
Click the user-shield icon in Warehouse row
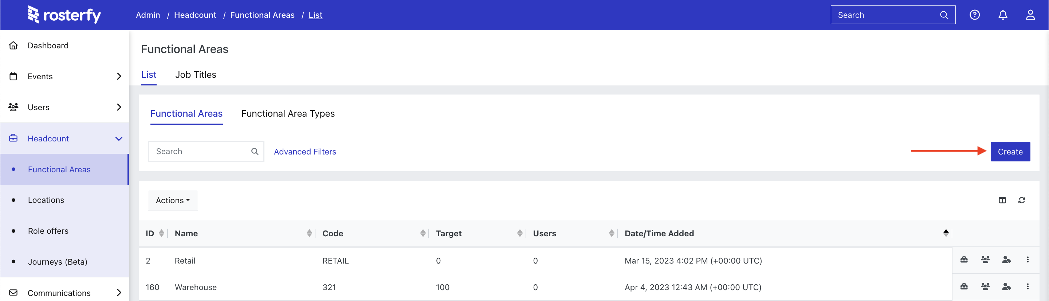click(x=1006, y=287)
